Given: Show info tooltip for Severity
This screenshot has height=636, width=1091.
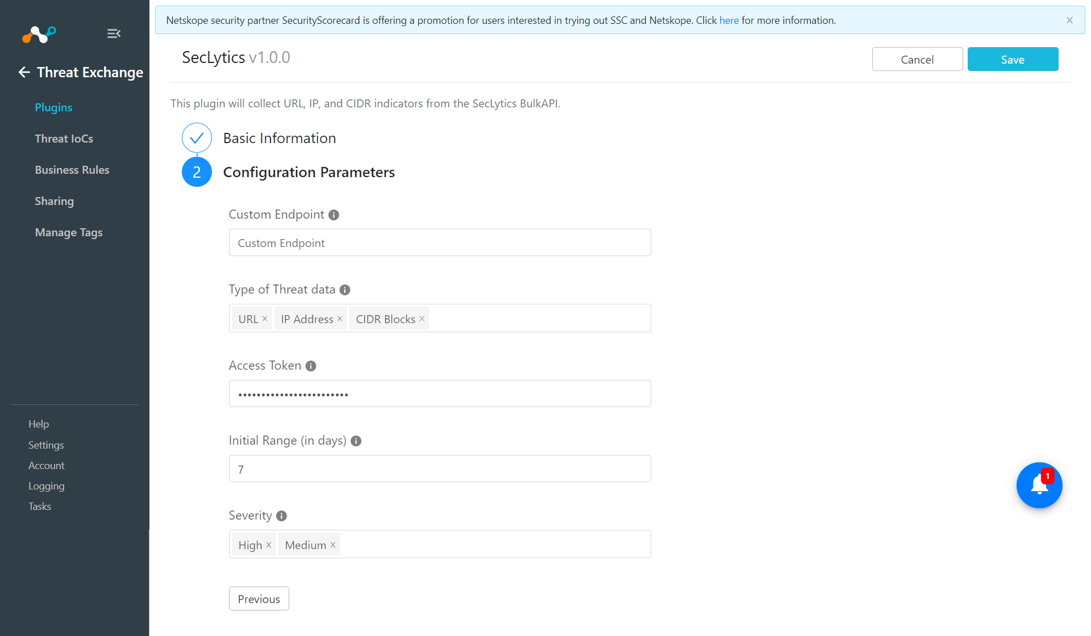Looking at the screenshot, I should click(282, 516).
